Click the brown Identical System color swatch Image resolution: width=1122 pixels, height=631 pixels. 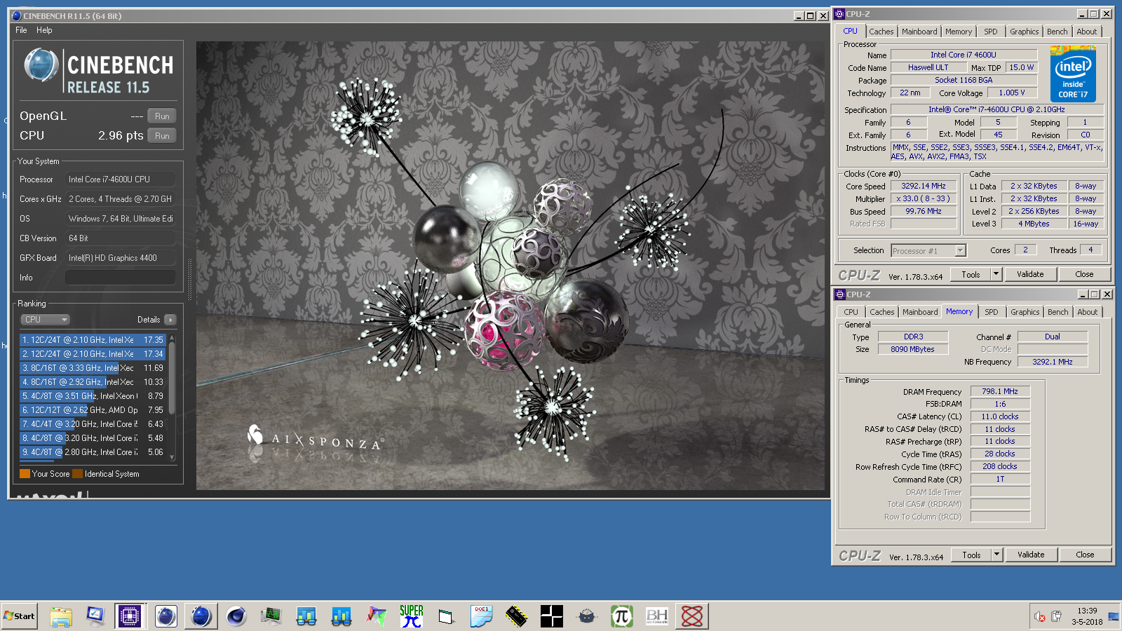77,474
